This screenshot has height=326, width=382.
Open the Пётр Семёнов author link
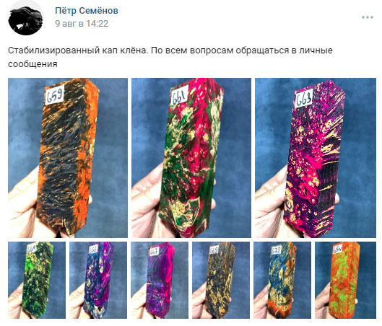(x=87, y=11)
